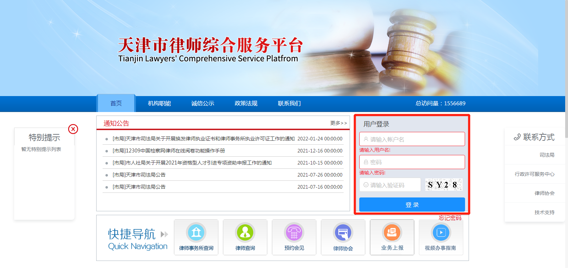Screen dimensions: 568x268
Task: Navigate to 联系我们 page
Action: [x=289, y=104]
